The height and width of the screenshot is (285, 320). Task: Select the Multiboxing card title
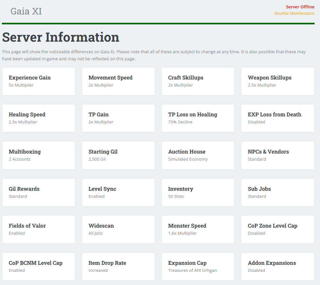pos(25,152)
